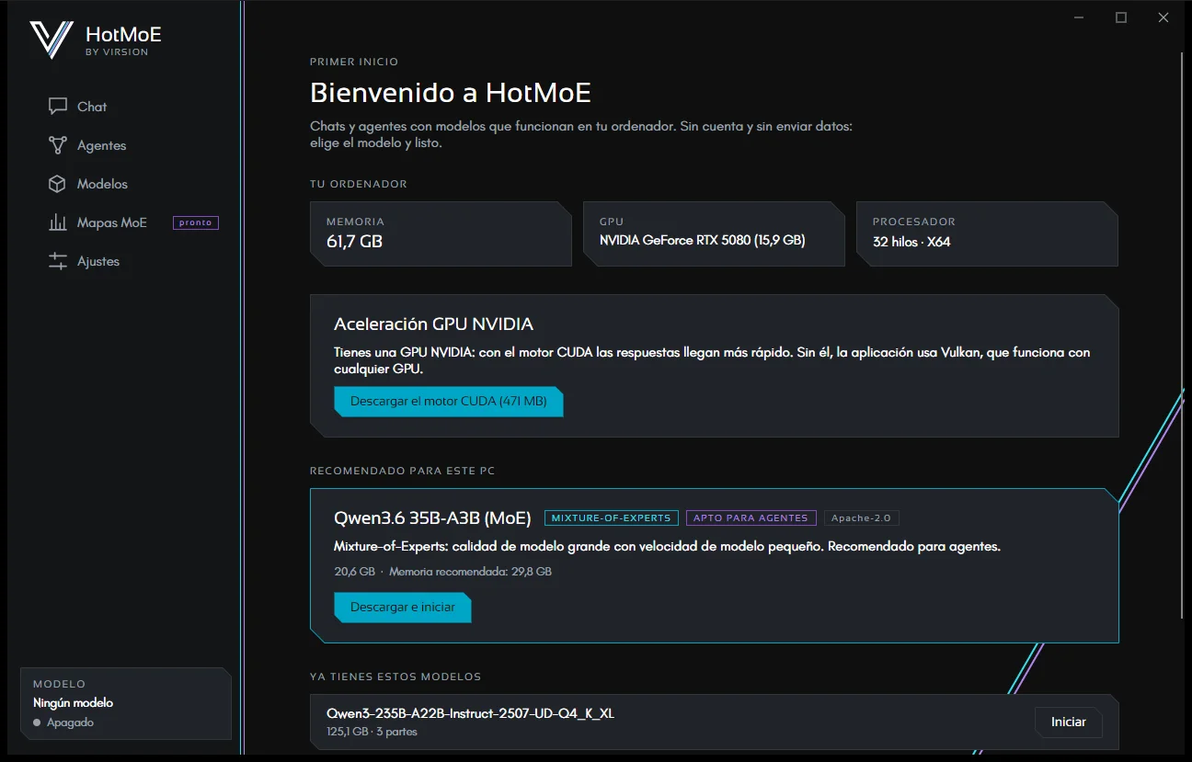Click the Procesador 32 hilos card
Viewport: 1192px width, 762px height.
click(987, 234)
